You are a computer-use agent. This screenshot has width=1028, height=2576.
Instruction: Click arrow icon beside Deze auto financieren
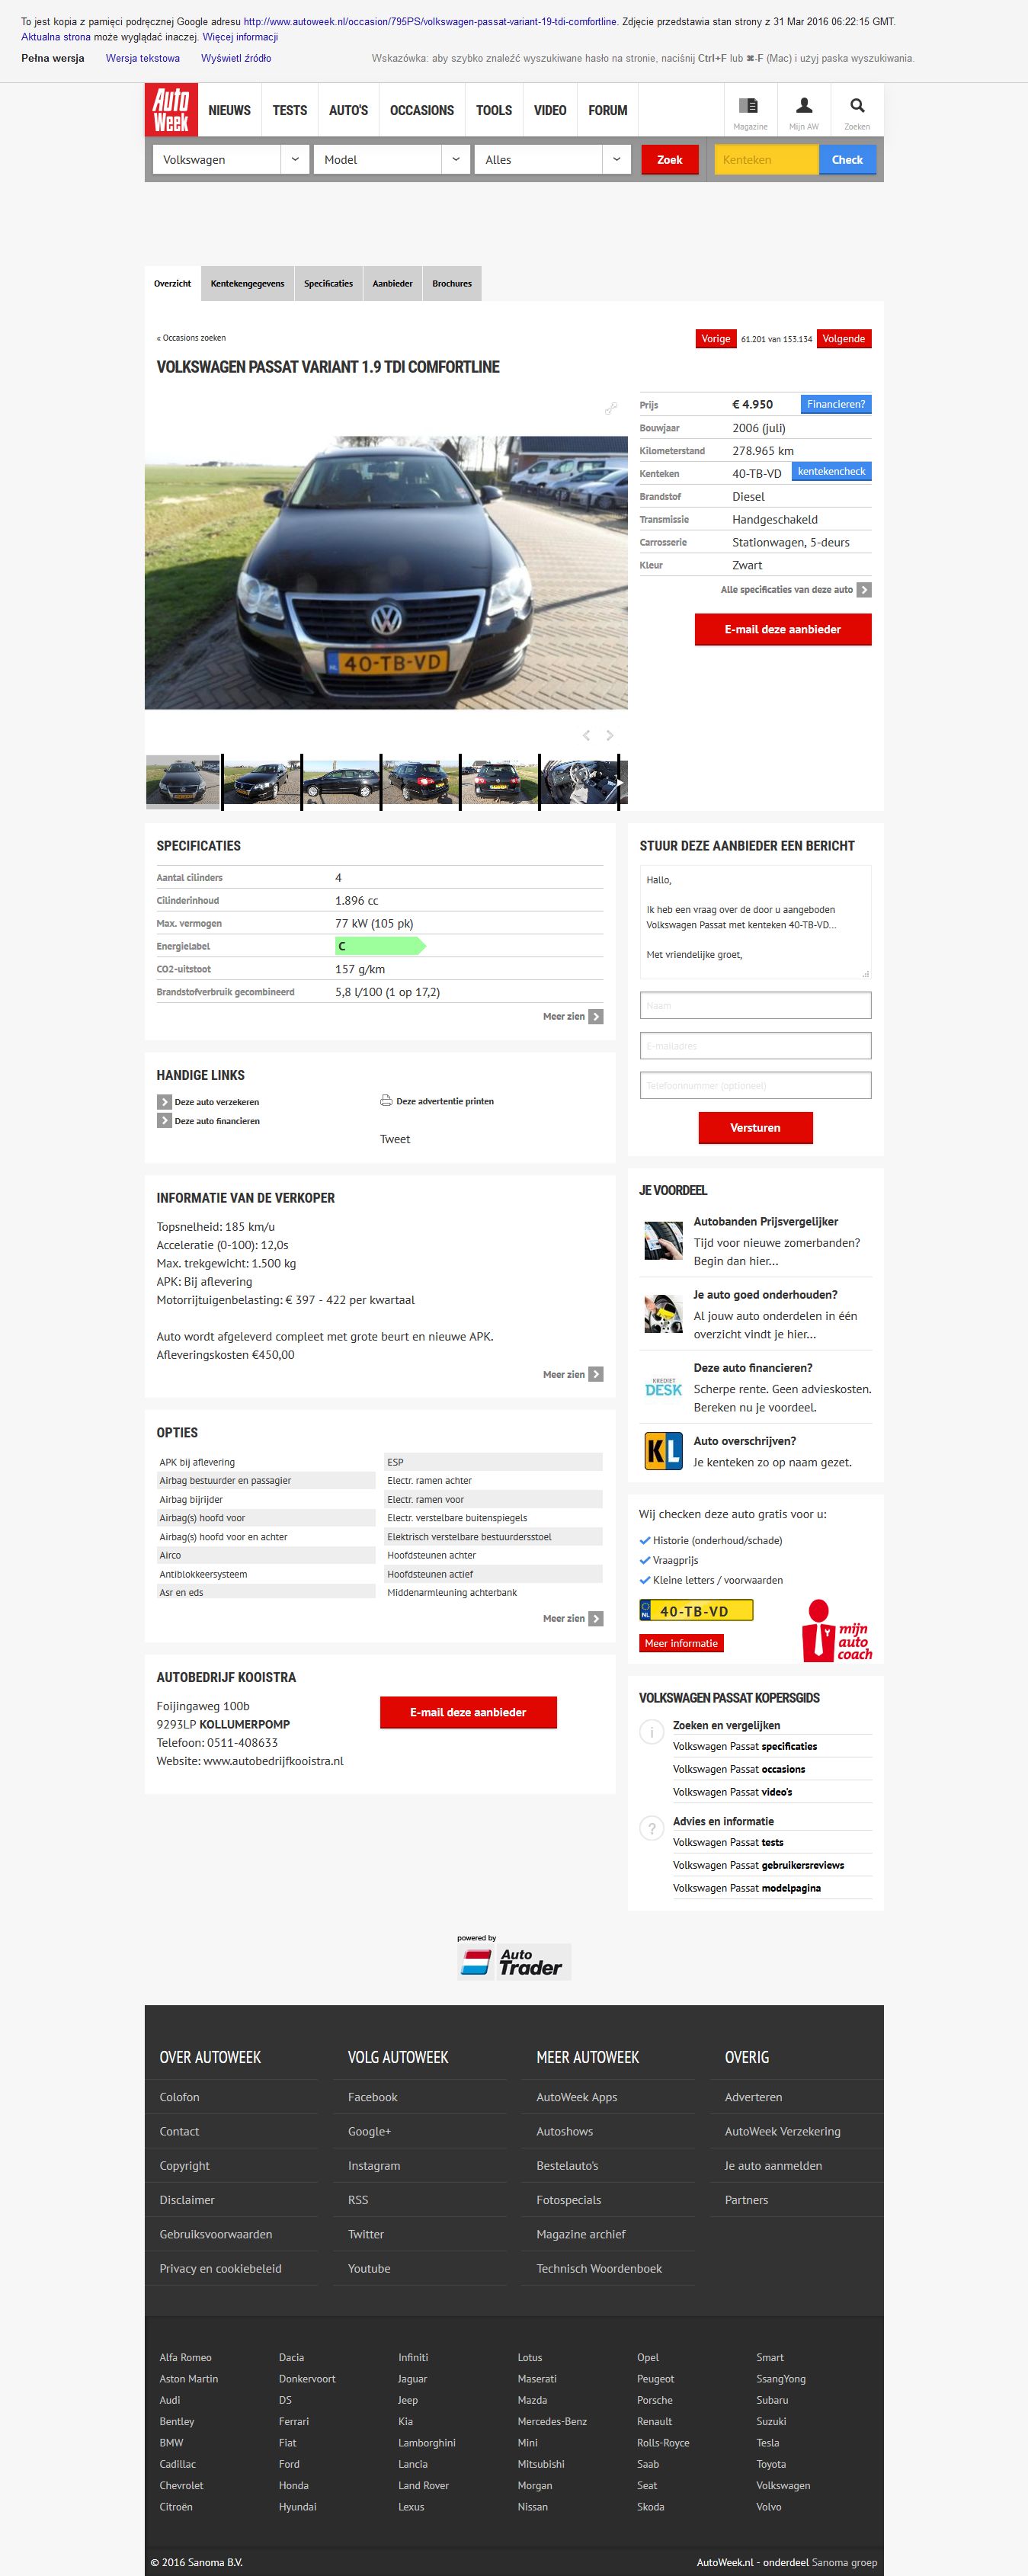[x=164, y=1121]
